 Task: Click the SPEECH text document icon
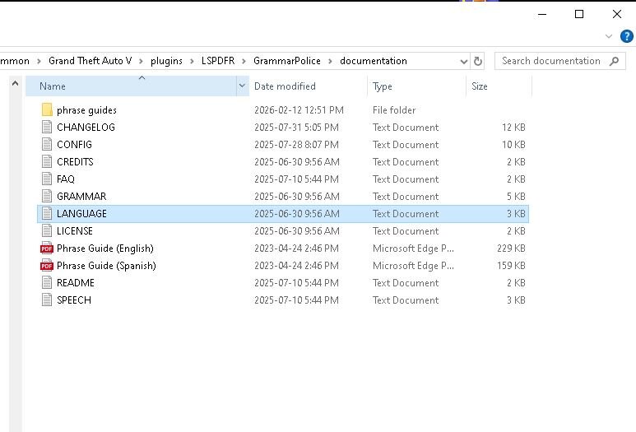click(x=47, y=300)
